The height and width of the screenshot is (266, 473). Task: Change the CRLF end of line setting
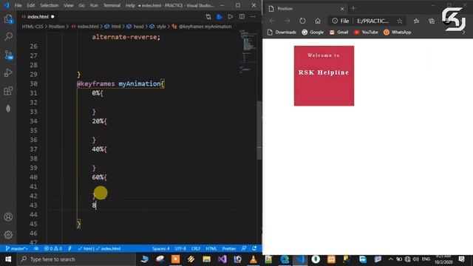(x=196, y=248)
